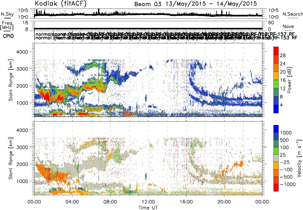This screenshot has width=303, height=210.
Task: Click the 12 label on the power colorbar
Action: click(x=283, y=89)
